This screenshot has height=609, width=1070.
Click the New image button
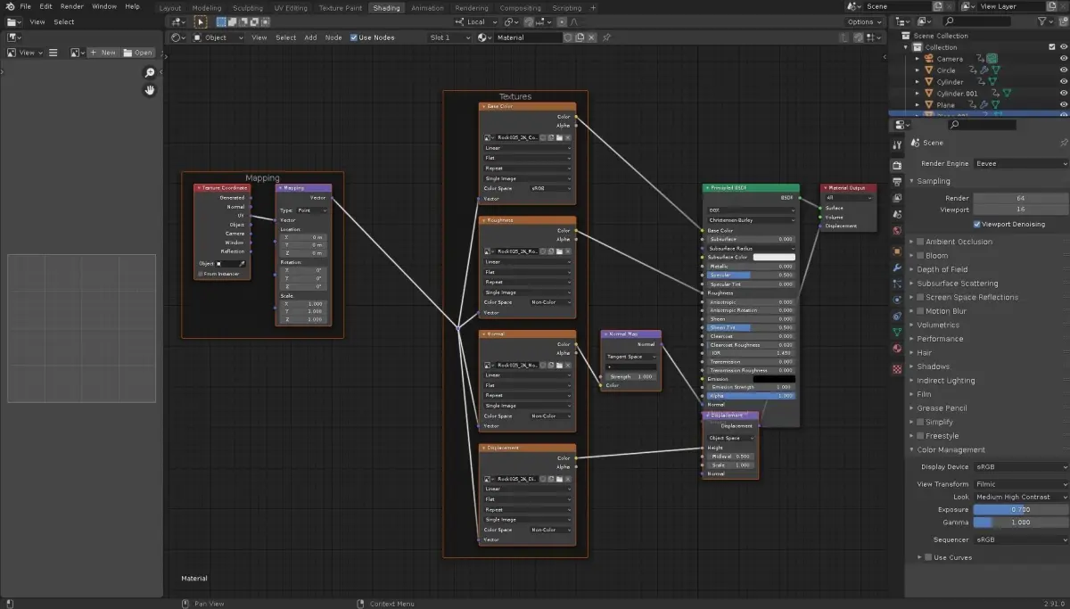(103, 53)
